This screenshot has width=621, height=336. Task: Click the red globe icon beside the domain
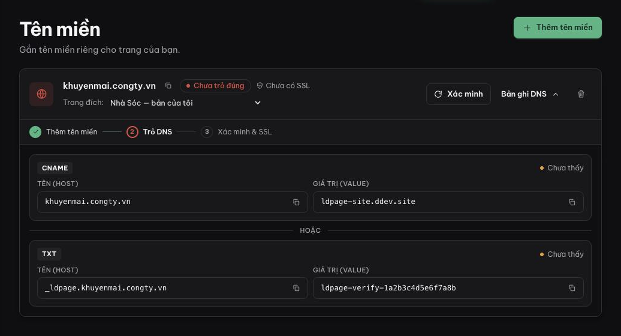click(41, 94)
